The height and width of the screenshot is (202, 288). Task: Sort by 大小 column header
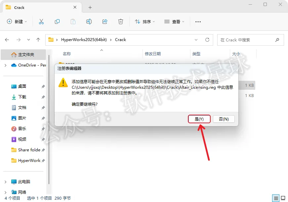click(x=236, y=54)
